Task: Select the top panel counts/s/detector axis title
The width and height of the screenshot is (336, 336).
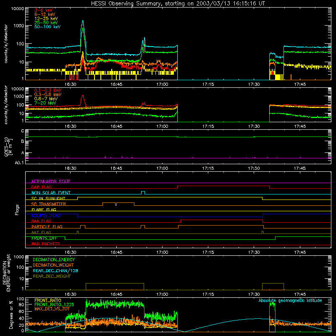Action: [x=6, y=44]
